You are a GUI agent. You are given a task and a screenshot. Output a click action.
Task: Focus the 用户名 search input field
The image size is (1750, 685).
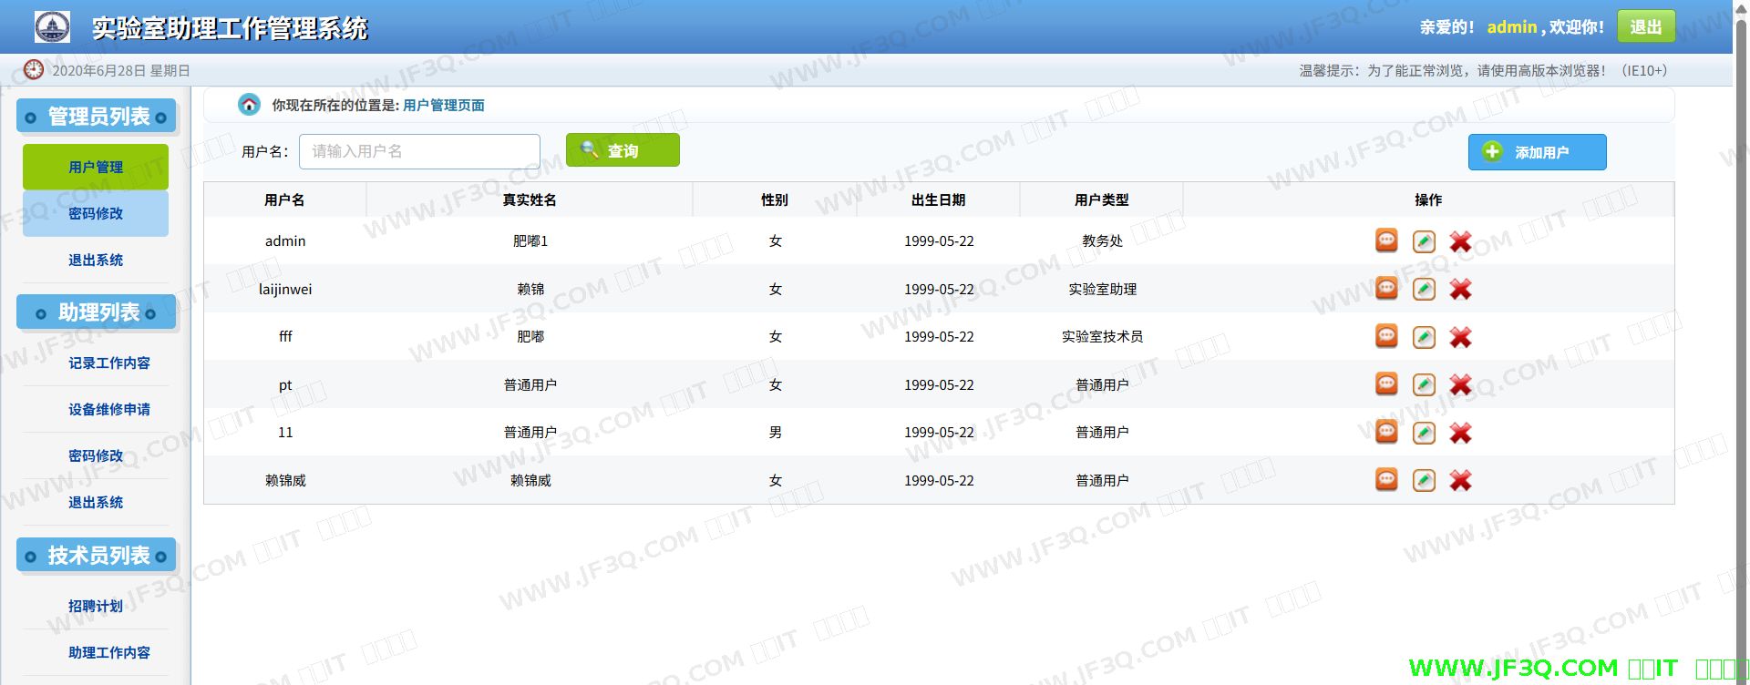[419, 151]
